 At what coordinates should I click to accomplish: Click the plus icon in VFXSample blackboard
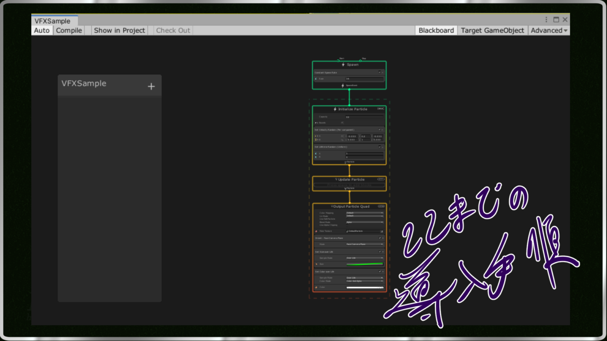[151, 86]
